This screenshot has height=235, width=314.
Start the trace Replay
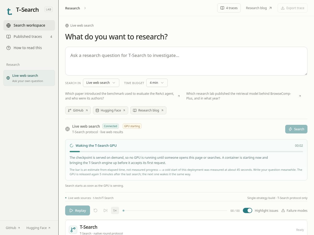(77, 210)
